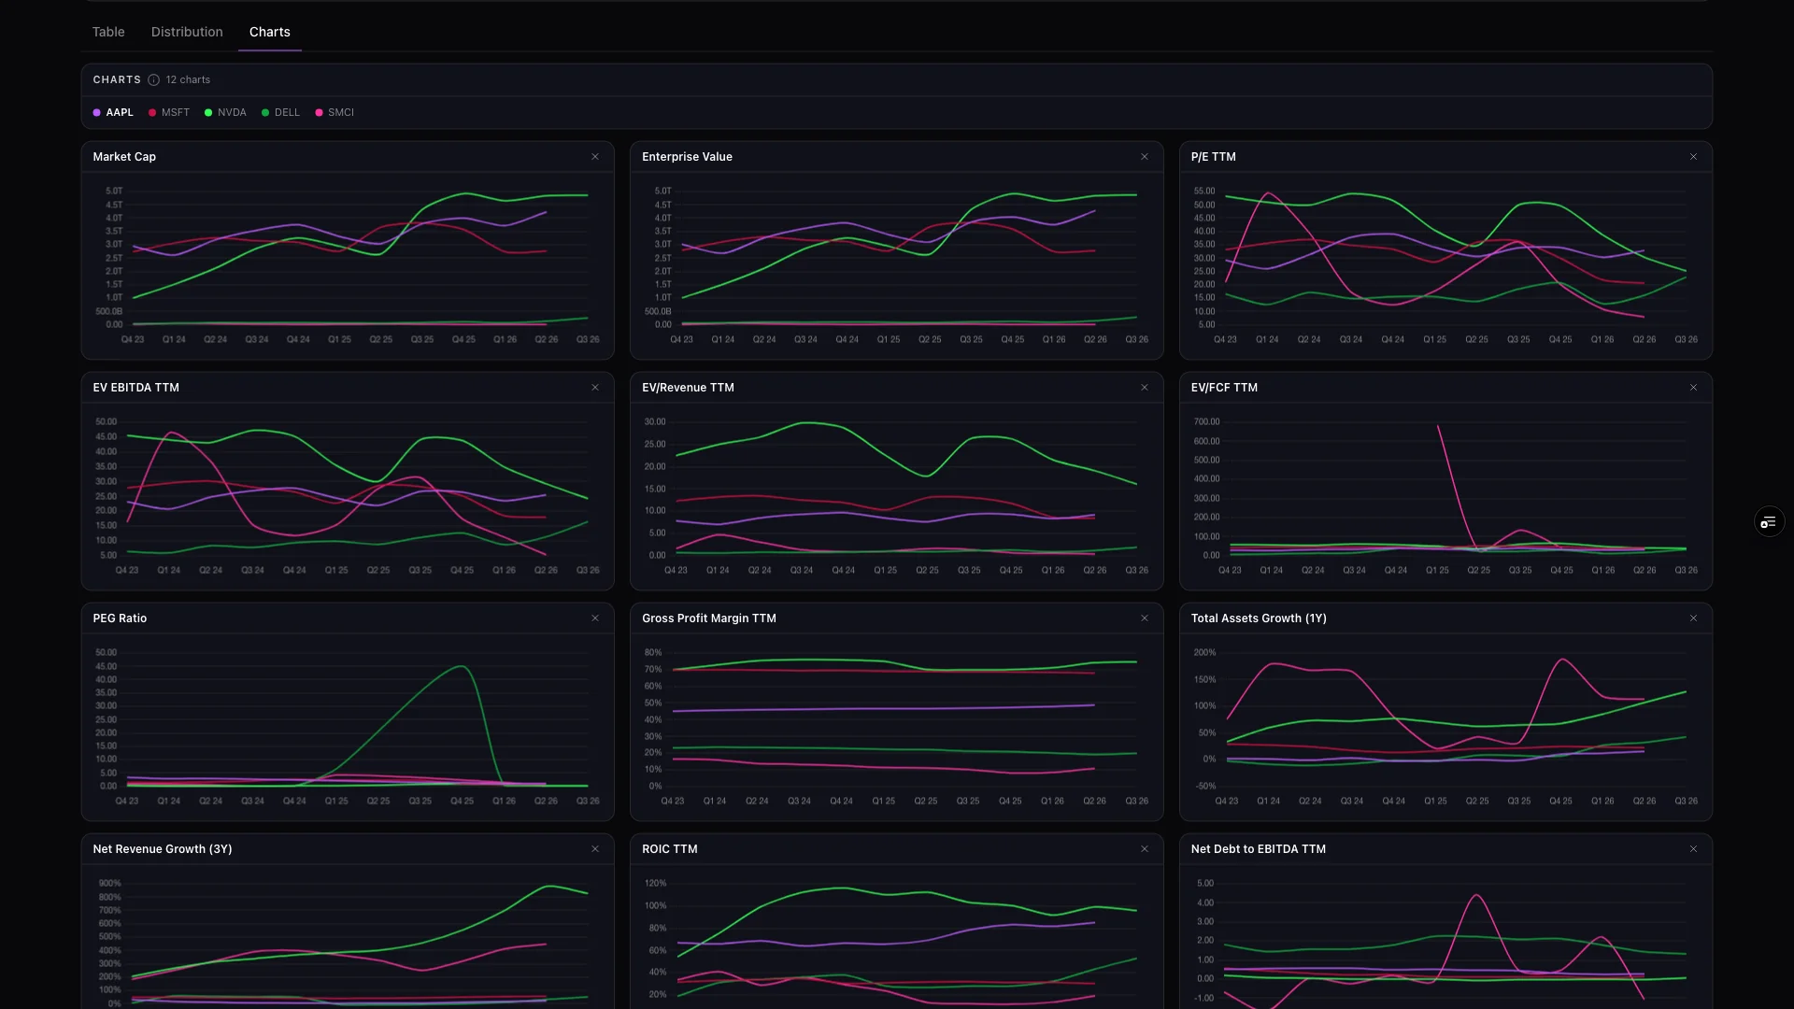1794x1009 pixels.
Task: Close the Market Cap chart
Action: click(x=595, y=157)
